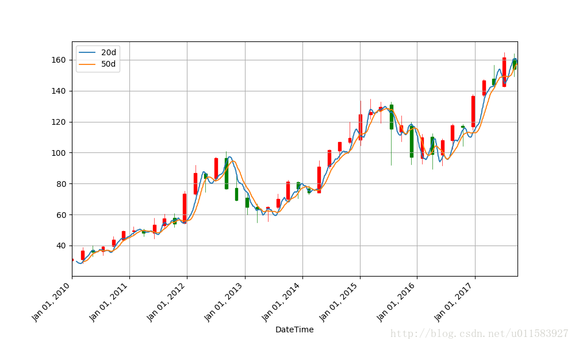This screenshot has width=575, height=345.
Task: Click the orange 50d legend line sample
Action: pos(87,64)
